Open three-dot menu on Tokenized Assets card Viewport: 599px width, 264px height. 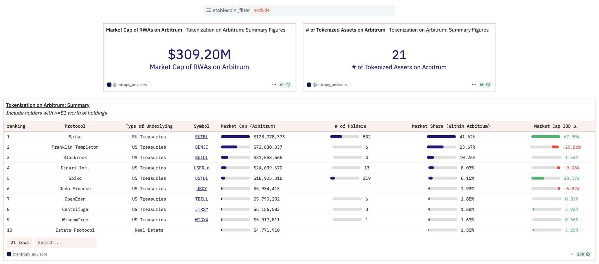point(474,85)
